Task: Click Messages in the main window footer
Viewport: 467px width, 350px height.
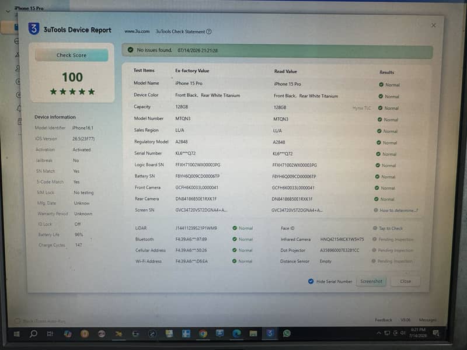Action: click(428, 320)
